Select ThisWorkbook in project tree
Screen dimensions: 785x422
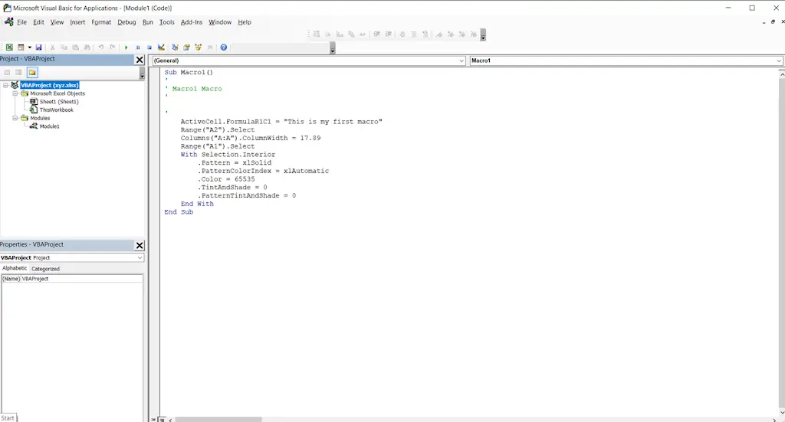click(x=57, y=110)
